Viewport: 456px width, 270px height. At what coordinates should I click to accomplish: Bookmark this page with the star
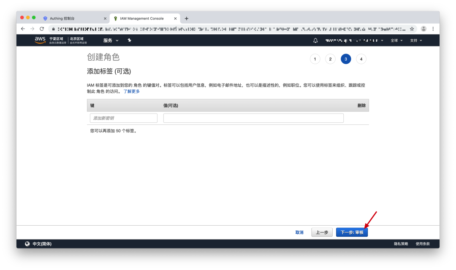coord(412,29)
